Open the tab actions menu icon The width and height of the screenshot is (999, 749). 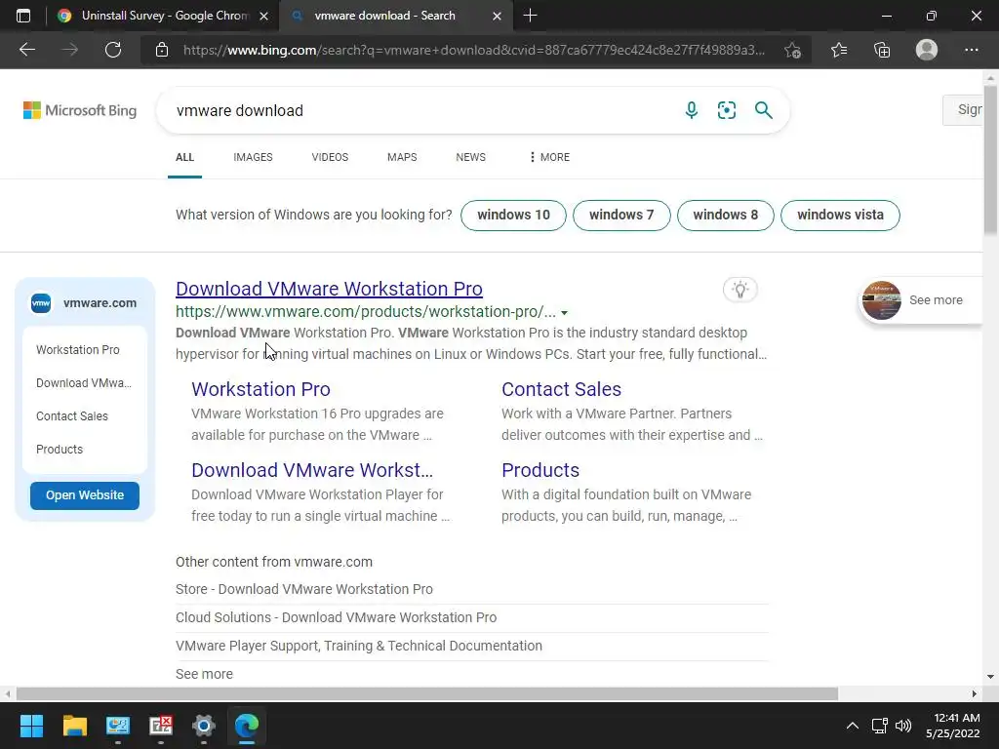click(23, 16)
